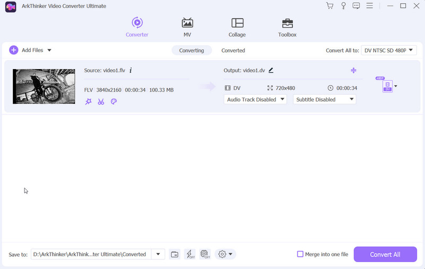Click the compress video icon
This screenshot has height=269, width=425.
(x=353, y=71)
